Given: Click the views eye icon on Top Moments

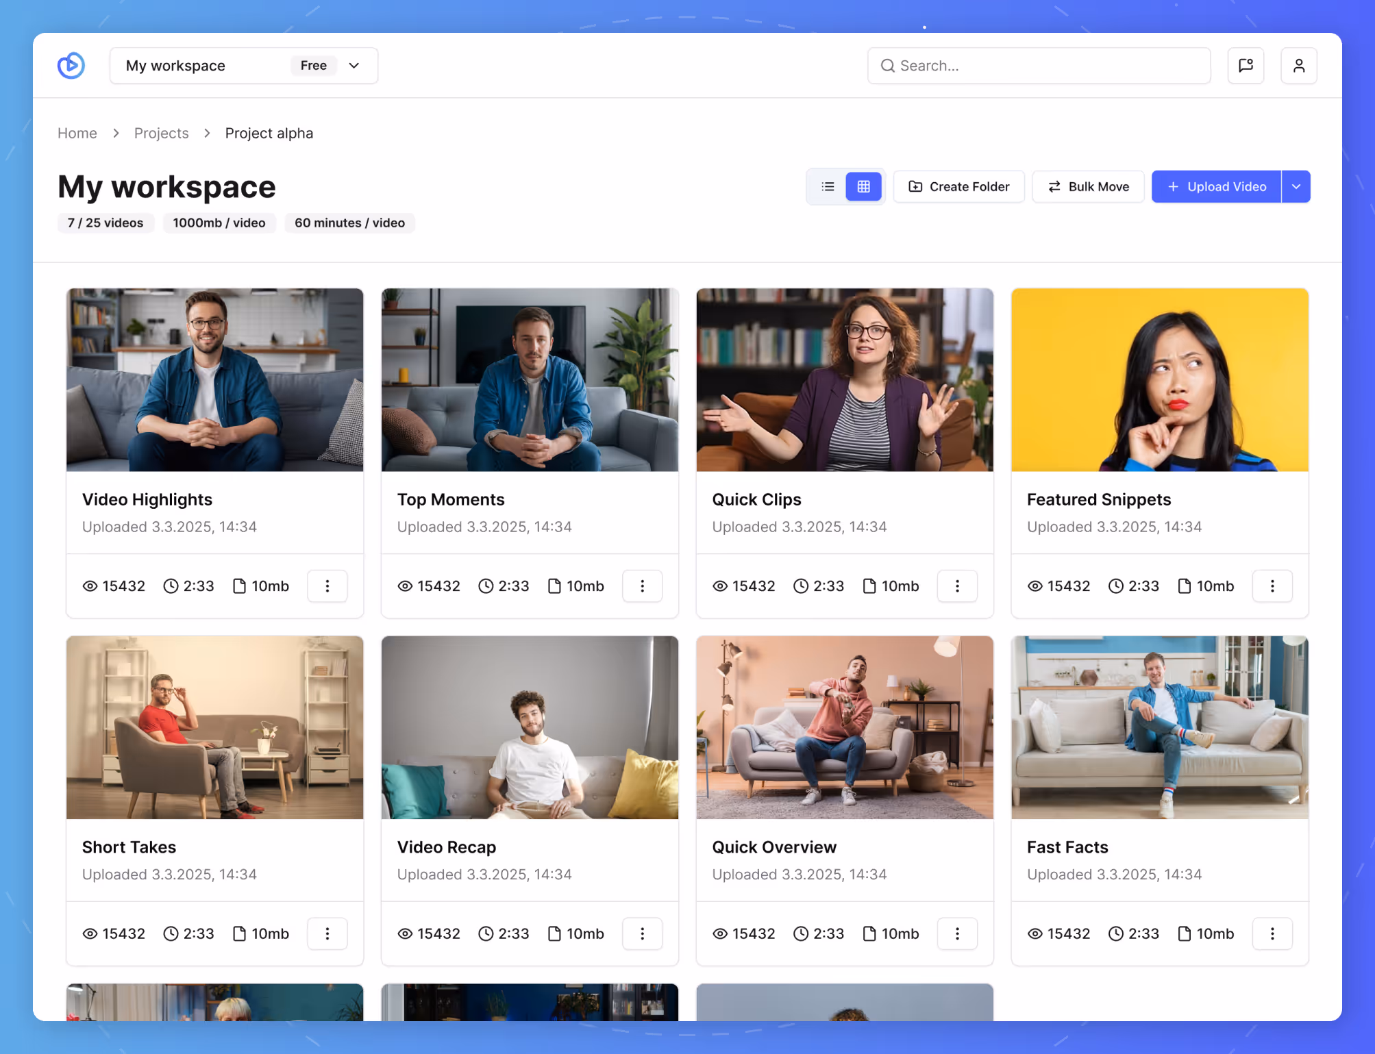Looking at the screenshot, I should [x=405, y=586].
